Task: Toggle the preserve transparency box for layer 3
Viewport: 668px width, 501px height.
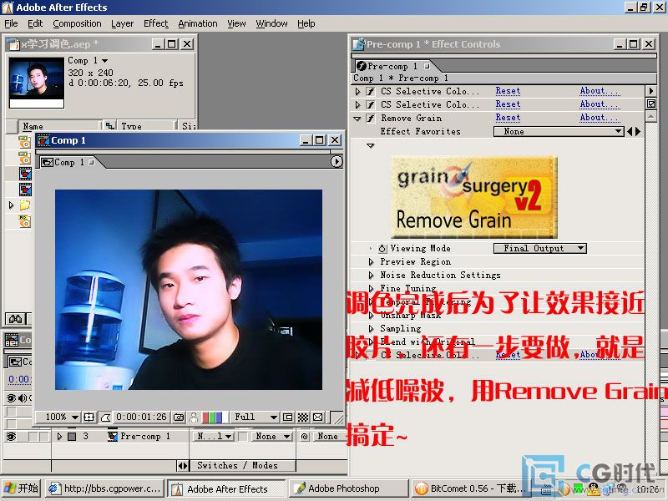Action: click(243, 436)
